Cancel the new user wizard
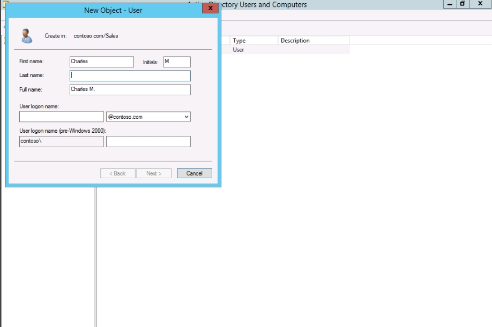Viewport: 492px width, 327px height. [194, 173]
